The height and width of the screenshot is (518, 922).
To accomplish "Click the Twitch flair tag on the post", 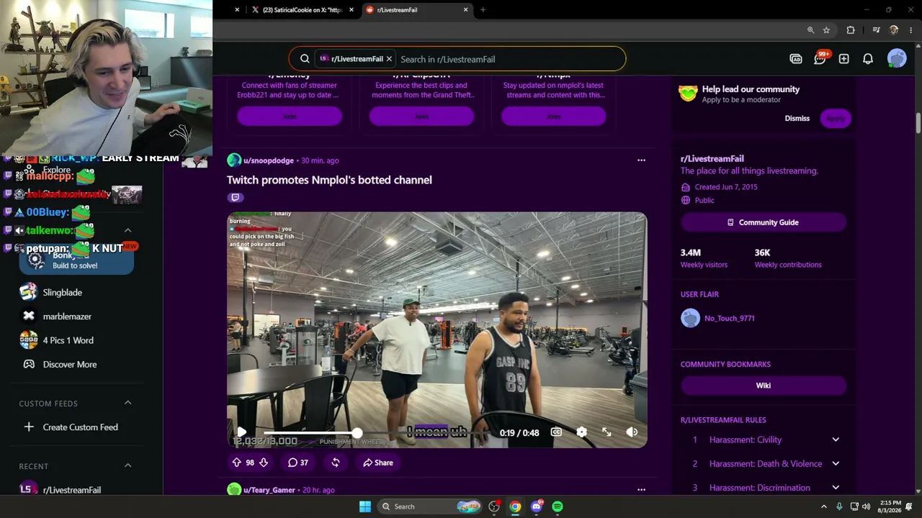I will click(235, 197).
